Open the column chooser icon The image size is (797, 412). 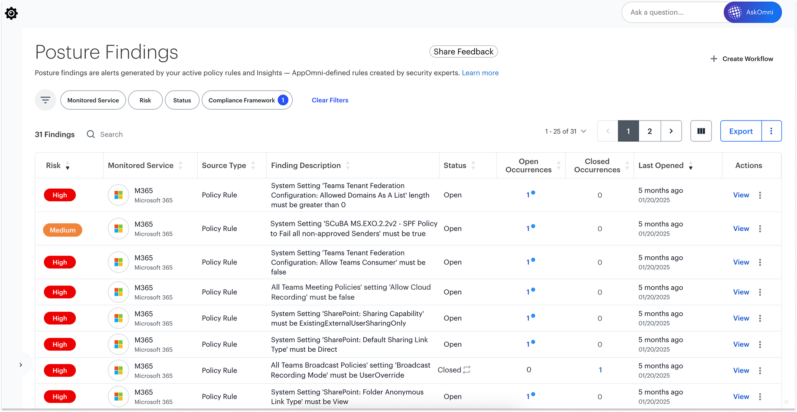[x=701, y=131]
